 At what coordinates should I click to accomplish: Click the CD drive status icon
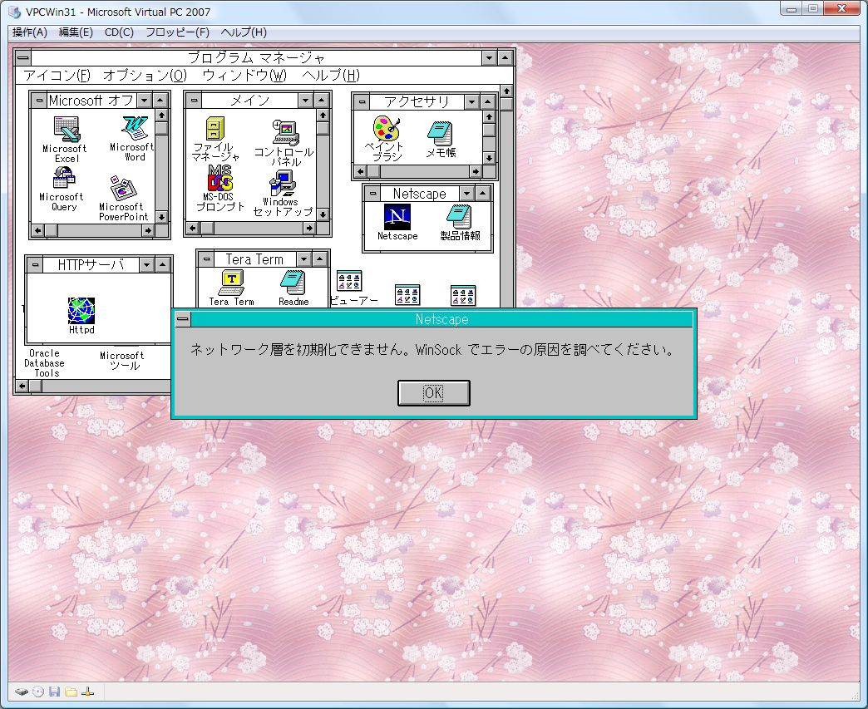pos(37,692)
